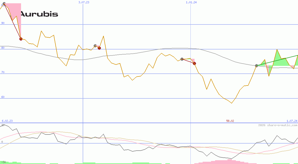Click the 1.01.24 date label
The image size is (298, 164).
pyautogui.click(x=191, y=2)
